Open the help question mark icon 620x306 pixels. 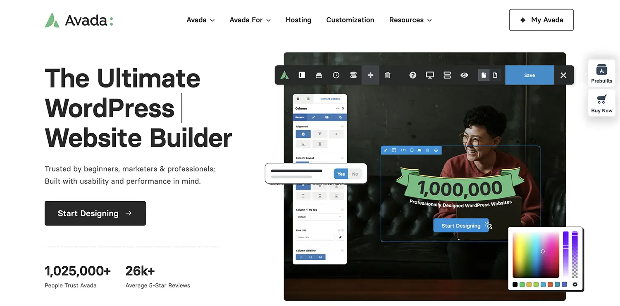[x=413, y=75]
